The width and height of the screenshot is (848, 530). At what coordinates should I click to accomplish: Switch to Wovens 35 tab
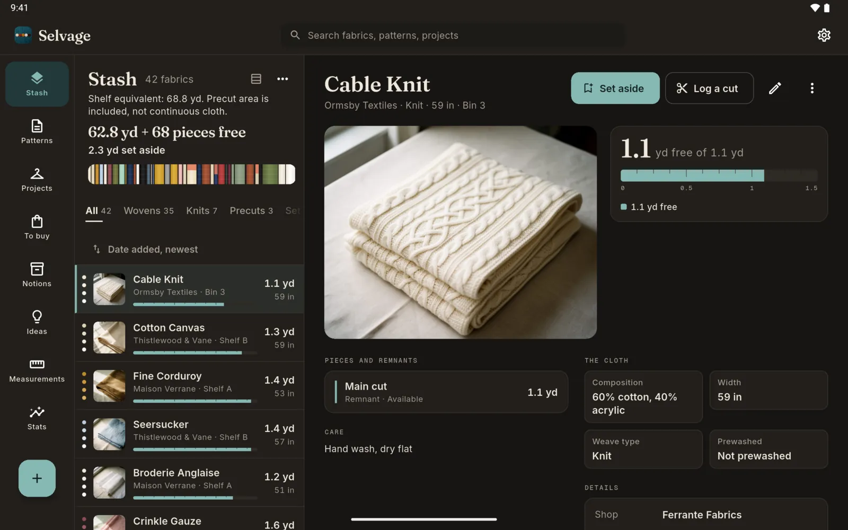(x=148, y=211)
